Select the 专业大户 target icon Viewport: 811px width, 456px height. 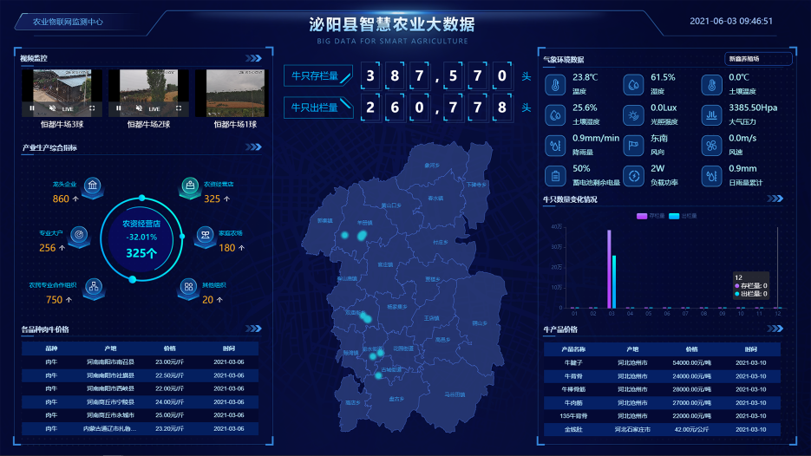pos(79,234)
